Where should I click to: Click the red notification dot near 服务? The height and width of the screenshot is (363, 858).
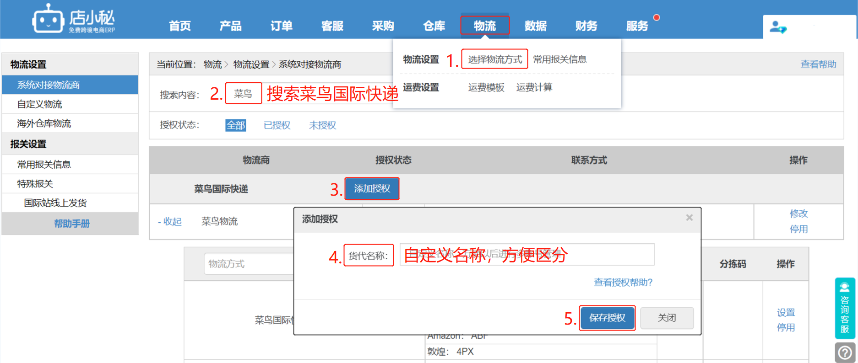click(x=657, y=17)
